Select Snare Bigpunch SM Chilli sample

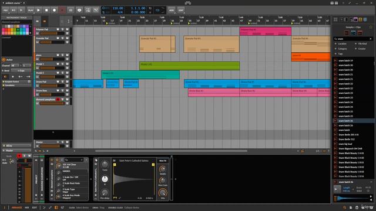pos(353,148)
